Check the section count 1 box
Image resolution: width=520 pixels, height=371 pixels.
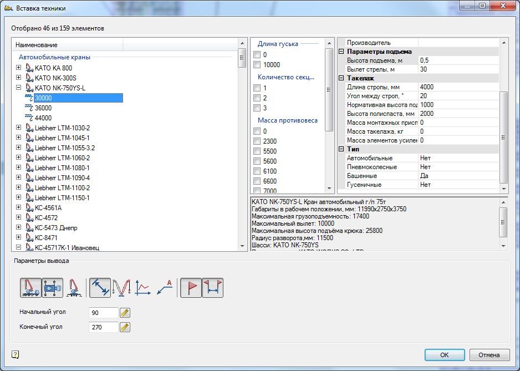(x=257, y=88)
